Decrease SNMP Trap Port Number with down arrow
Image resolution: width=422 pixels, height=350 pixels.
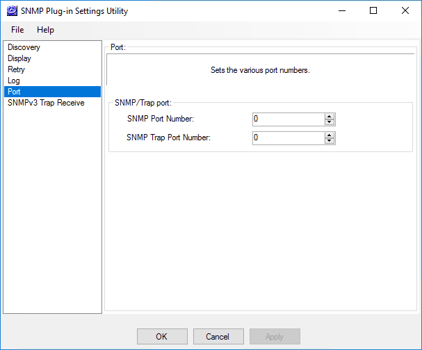point(330,141)
